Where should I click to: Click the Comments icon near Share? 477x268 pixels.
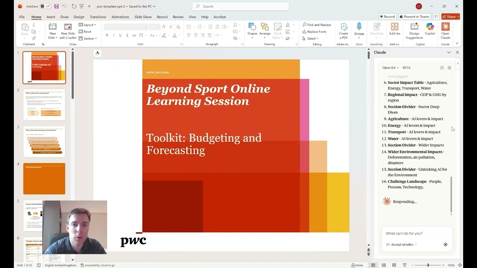(436, 17)
